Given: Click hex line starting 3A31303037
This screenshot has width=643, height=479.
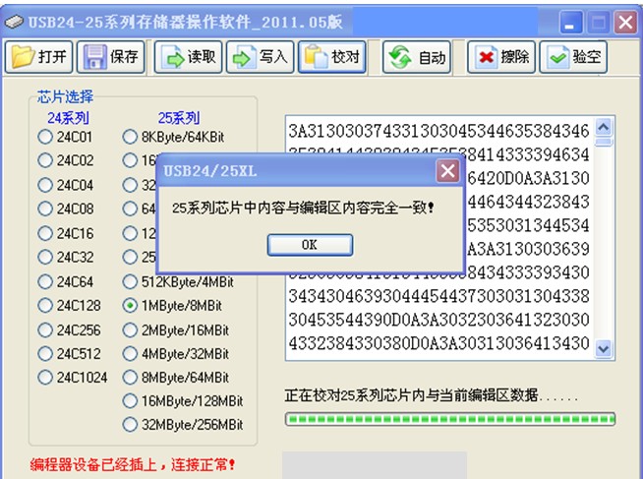Looking at the screenshot, I should [x=438, y=132].
